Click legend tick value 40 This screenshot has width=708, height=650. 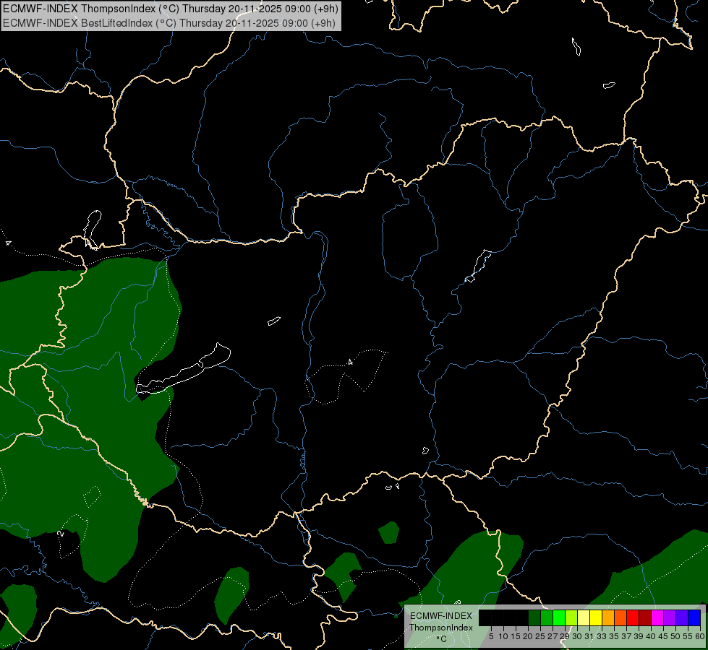point(651,636)
